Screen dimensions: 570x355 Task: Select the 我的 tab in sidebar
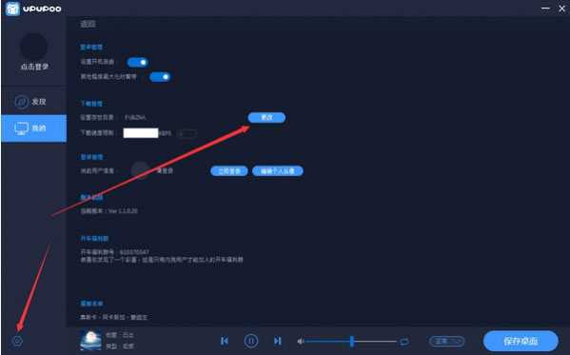click(x=33, y=128)
